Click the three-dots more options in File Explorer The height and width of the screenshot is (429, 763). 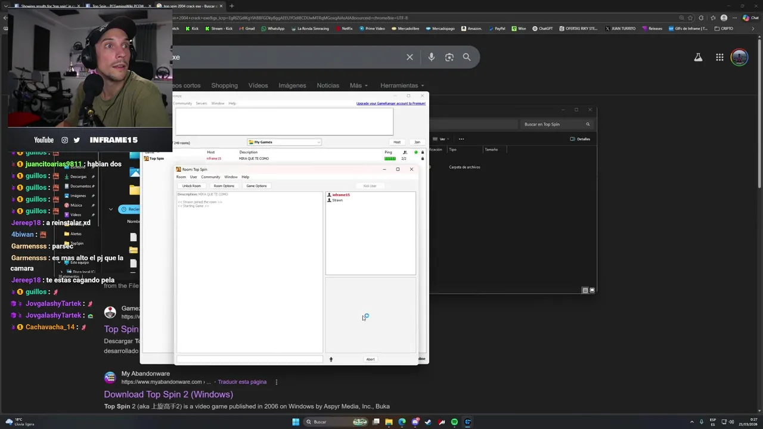coord(461,139)
